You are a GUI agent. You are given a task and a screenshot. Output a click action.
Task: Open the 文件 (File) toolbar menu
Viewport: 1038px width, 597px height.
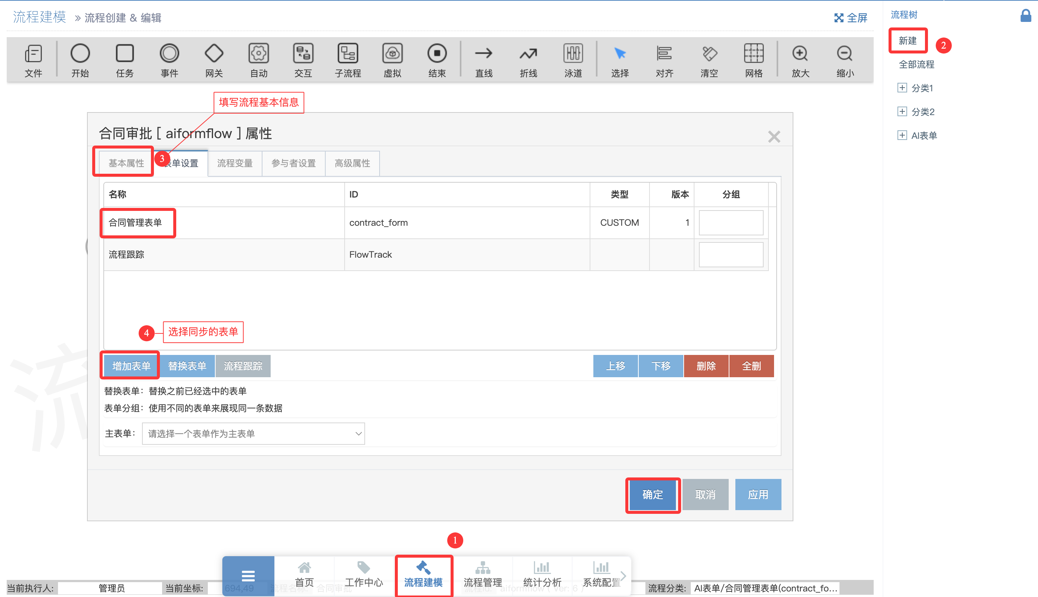[x=33, y=61]
